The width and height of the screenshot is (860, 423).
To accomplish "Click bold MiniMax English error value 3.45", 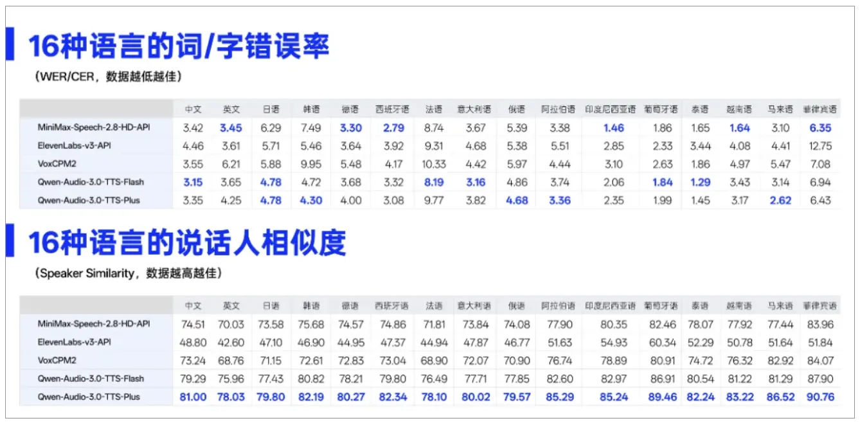I will point(231,128).
